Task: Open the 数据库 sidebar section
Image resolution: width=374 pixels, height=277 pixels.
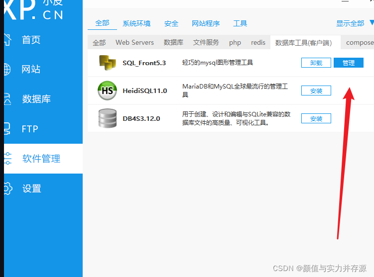Action: (x=36, y=99)
